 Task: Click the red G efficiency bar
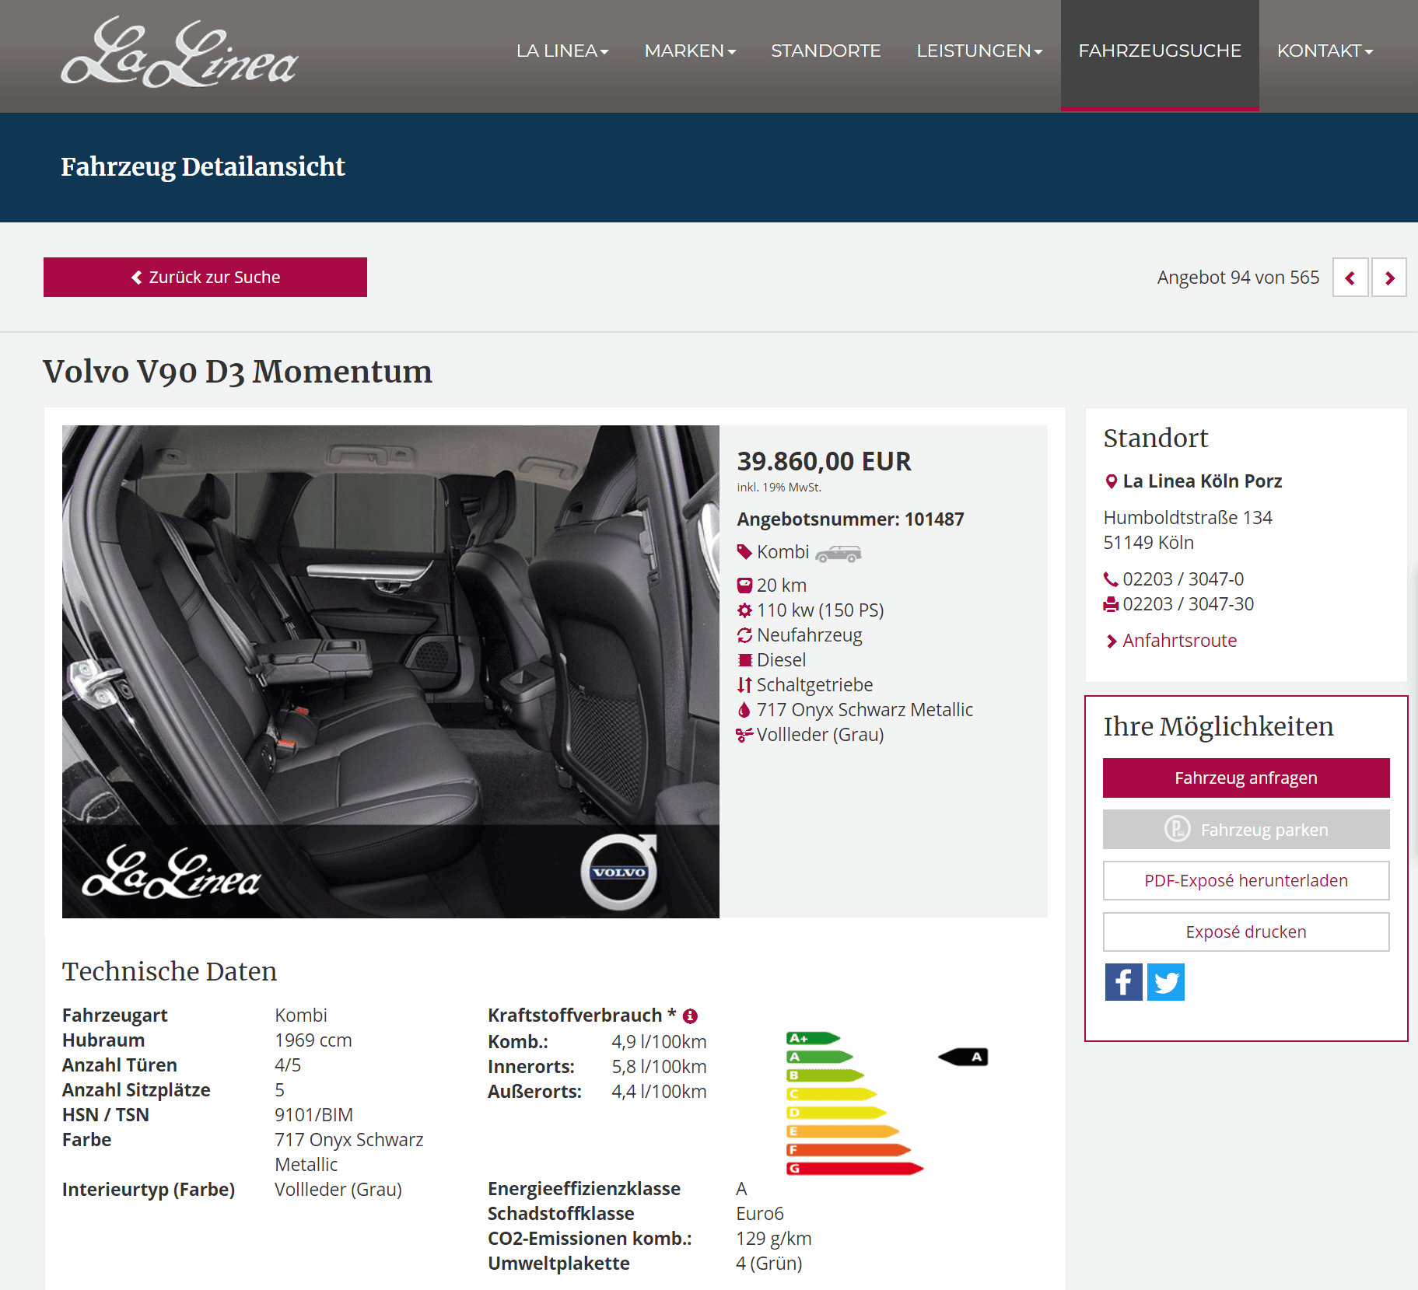pos(855,1169)
